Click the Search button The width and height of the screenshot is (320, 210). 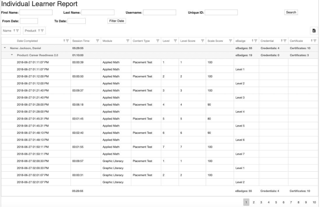[x=291, y=12]
